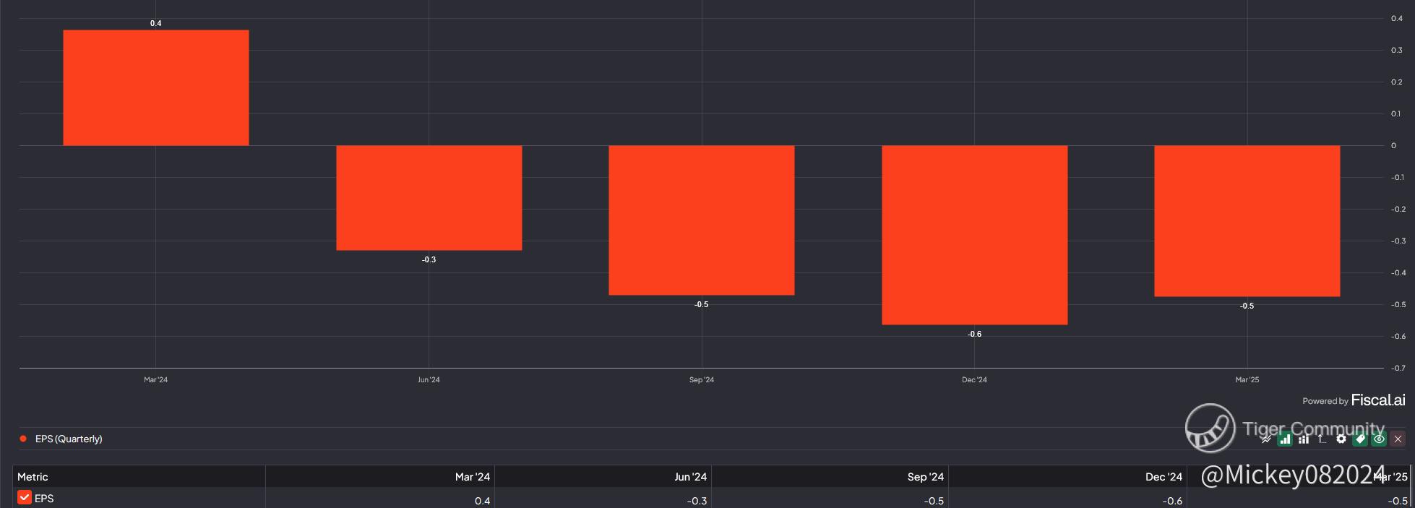Click the -0.7 y-axis tick label
This screenshot has width=1415, height=508.
1398,368
